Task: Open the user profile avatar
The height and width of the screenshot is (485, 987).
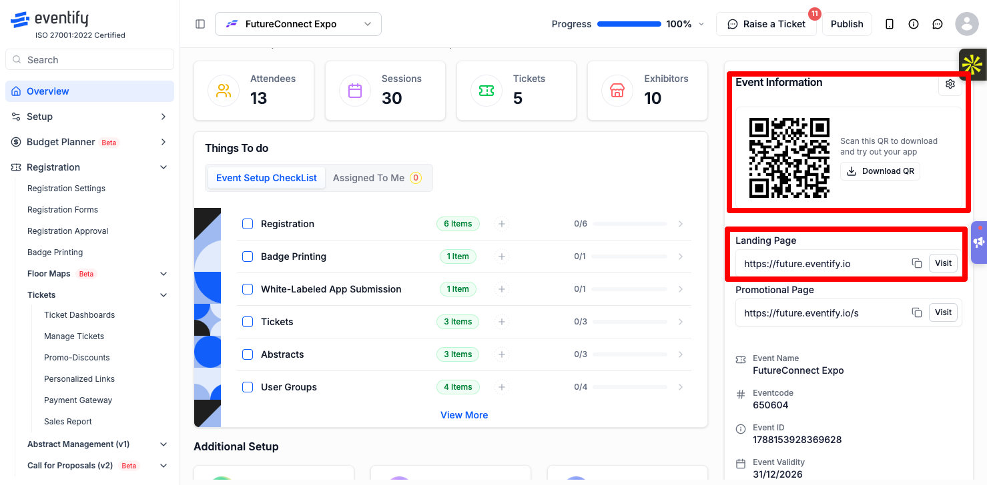Action: (967, 24)
